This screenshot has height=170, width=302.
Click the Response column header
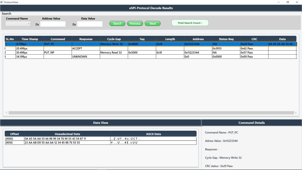point(86,39)
